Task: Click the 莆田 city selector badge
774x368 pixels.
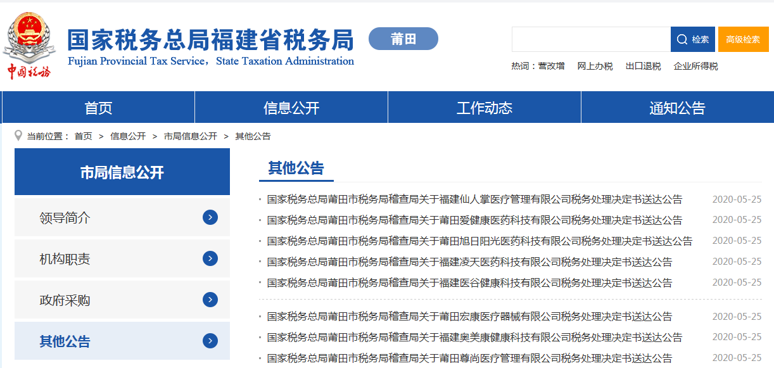Action: tap(403, 39)
